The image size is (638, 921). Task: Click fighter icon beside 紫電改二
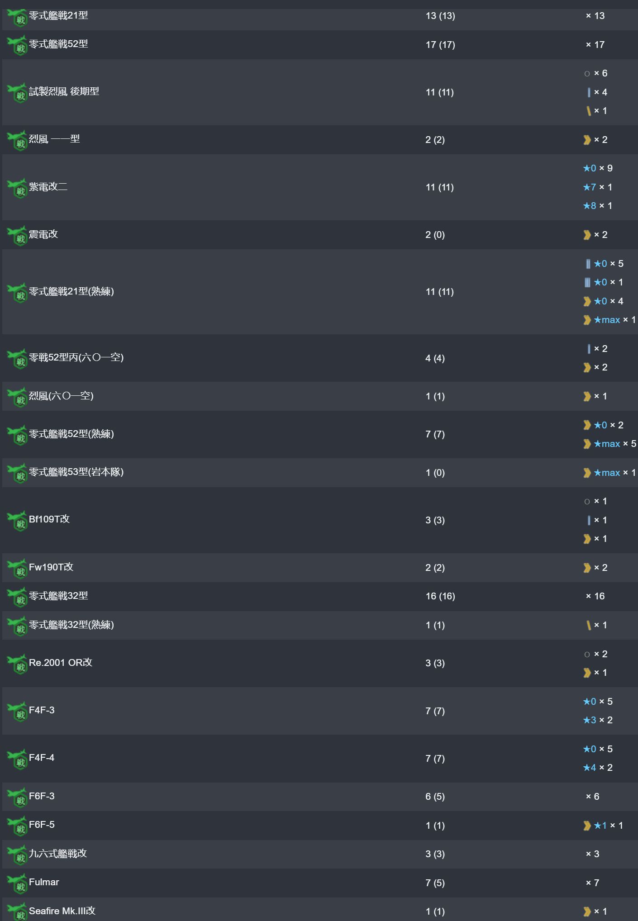tap(18, 188)
